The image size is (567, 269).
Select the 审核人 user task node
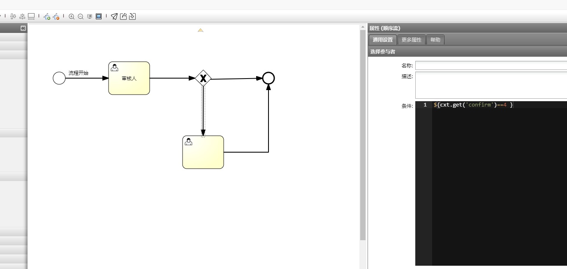tap(129, 78)
